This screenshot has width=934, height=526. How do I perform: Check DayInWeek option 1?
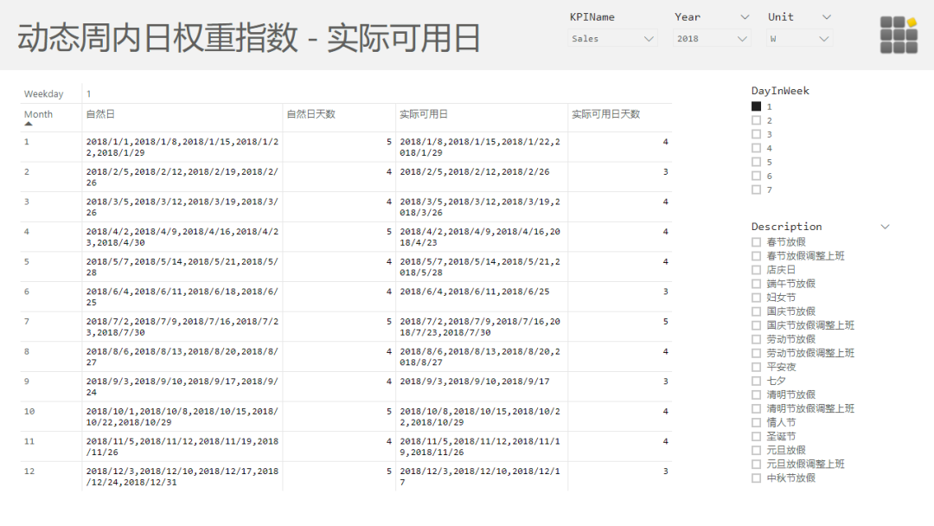point(757,106)
